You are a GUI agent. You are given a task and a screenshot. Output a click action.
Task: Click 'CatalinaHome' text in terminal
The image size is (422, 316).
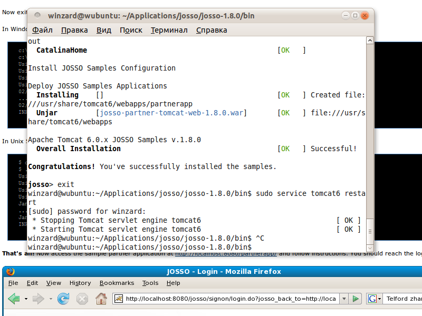click(x=62, y=50)
